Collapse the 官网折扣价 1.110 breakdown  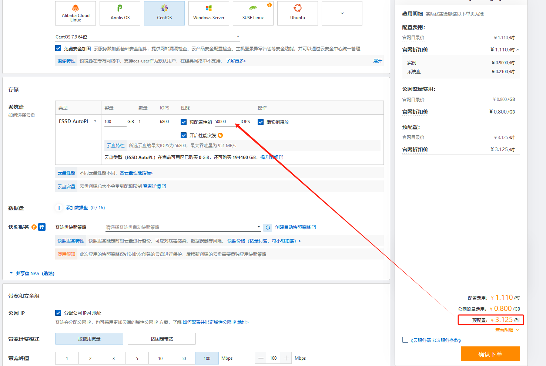click(518, 50)
